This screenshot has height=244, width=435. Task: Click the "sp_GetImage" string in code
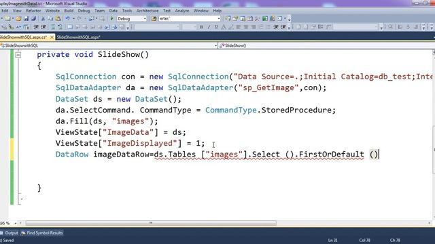pyautogui.click(x=268, y=87)
